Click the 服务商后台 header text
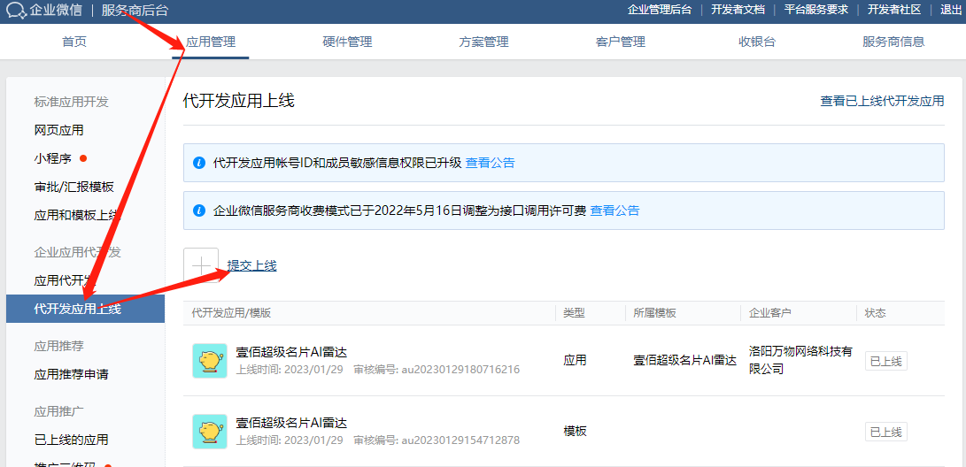 pyautogui.click(x=135, y=11)
